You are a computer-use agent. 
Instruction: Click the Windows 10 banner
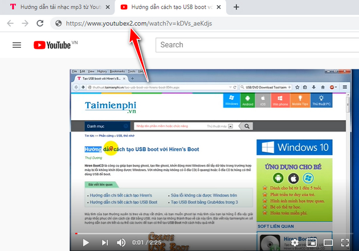click(295, 147)
